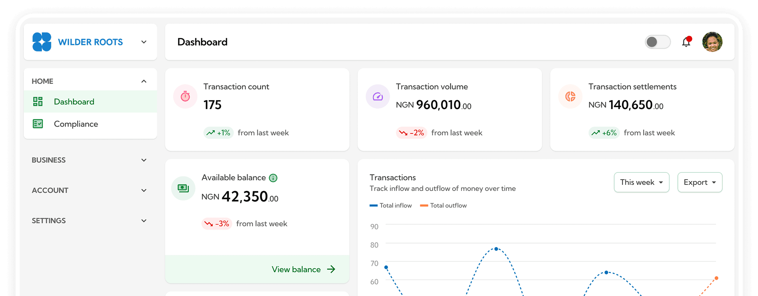Open notifications bell icon
This screenshot has height=296, width=758.
point(687,42)
